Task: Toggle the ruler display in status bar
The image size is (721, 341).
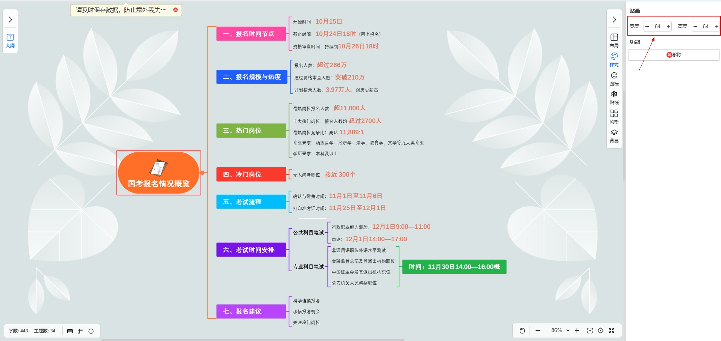Action: coord(80,331)
